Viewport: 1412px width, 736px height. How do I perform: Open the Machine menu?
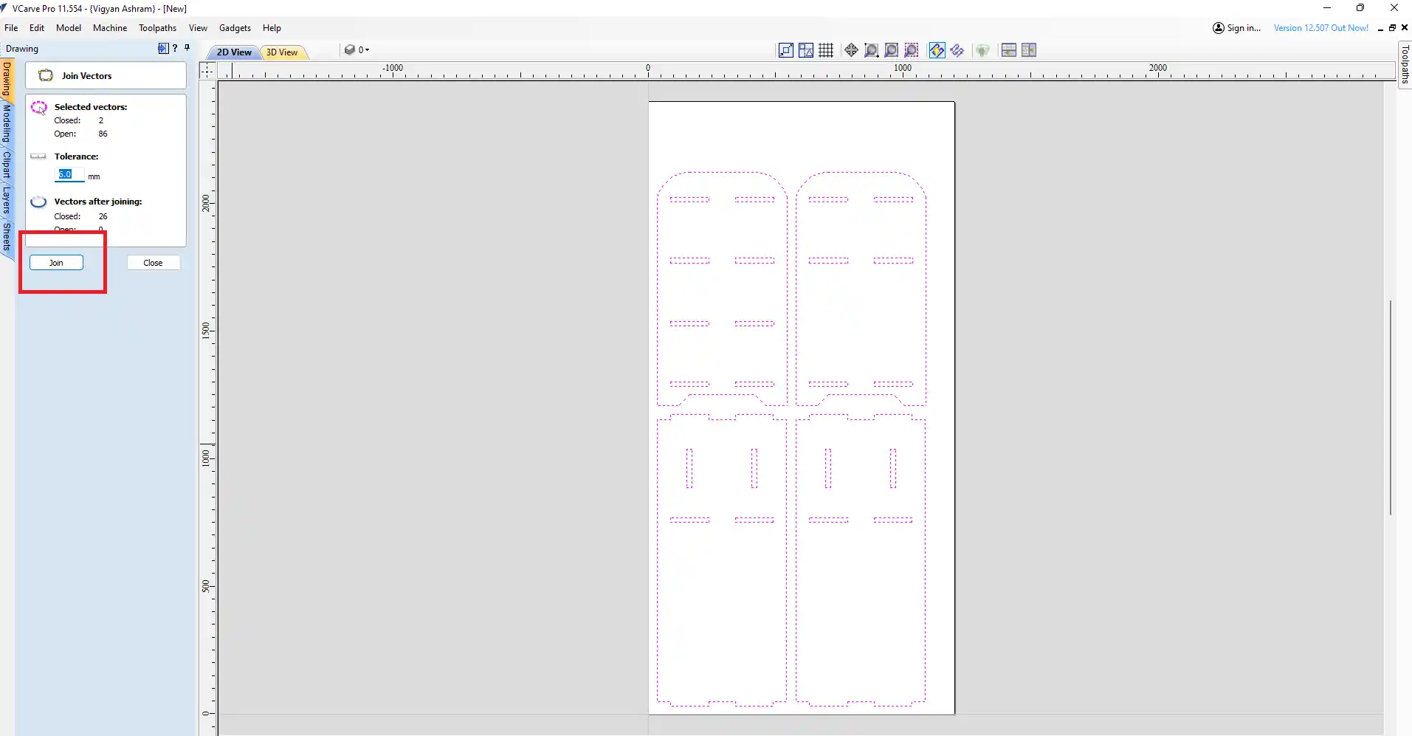[x=110, y=28]
